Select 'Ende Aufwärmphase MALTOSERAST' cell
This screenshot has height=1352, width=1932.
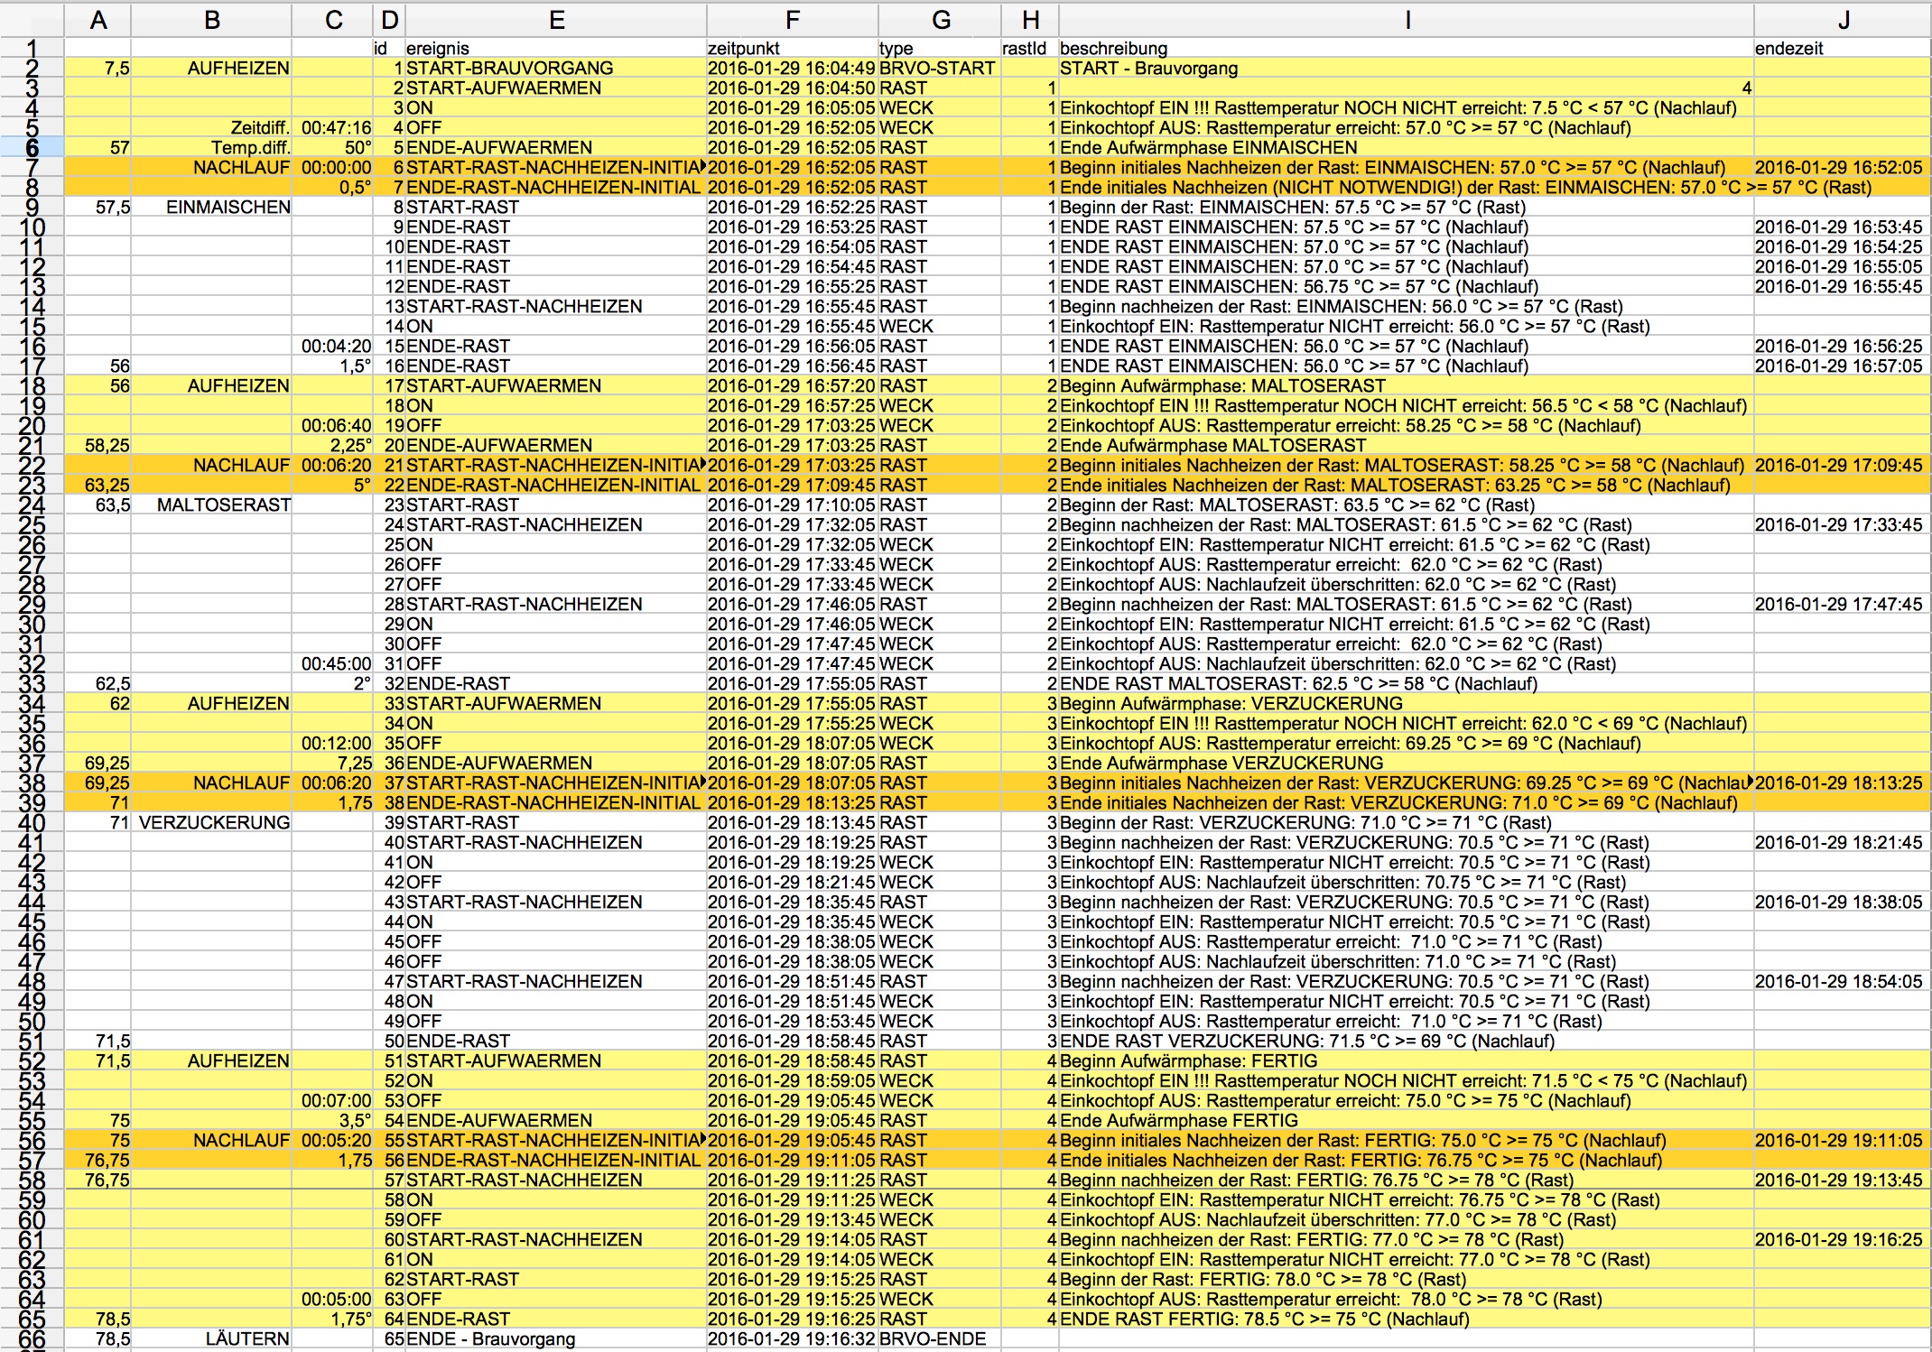pyautogui.click(x=1407, y=445)
